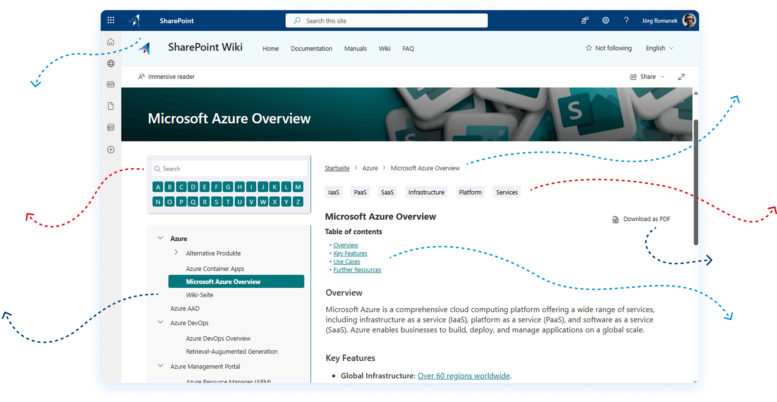The height and width of the screenshot is (402, 777).
Task: Jump to the Key Features link
Action: [x=350, y=253]
